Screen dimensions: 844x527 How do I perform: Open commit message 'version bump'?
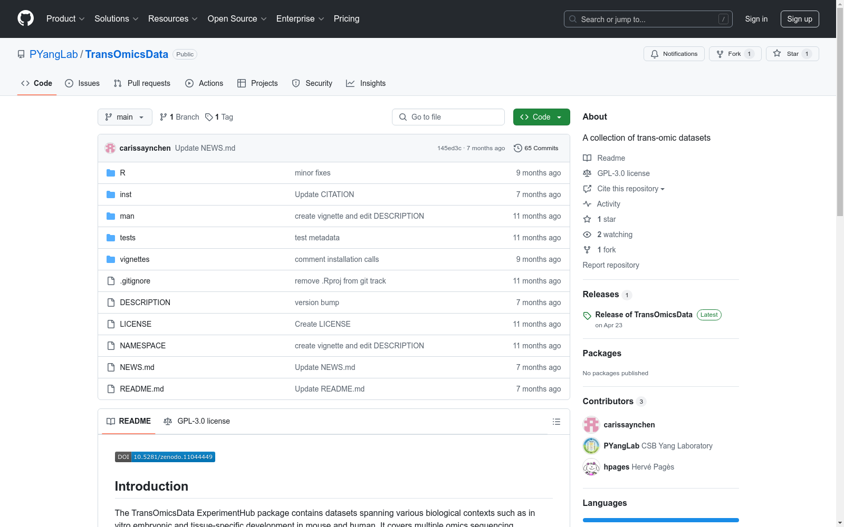[317, 302]
